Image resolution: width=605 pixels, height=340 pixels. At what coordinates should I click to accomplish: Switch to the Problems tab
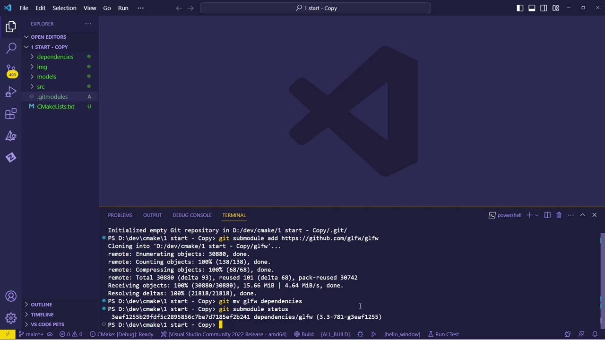pyautogui.click(x=120, y=215)
